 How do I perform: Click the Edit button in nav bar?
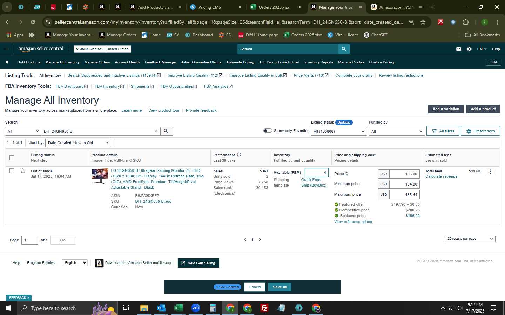pos(493,62)
